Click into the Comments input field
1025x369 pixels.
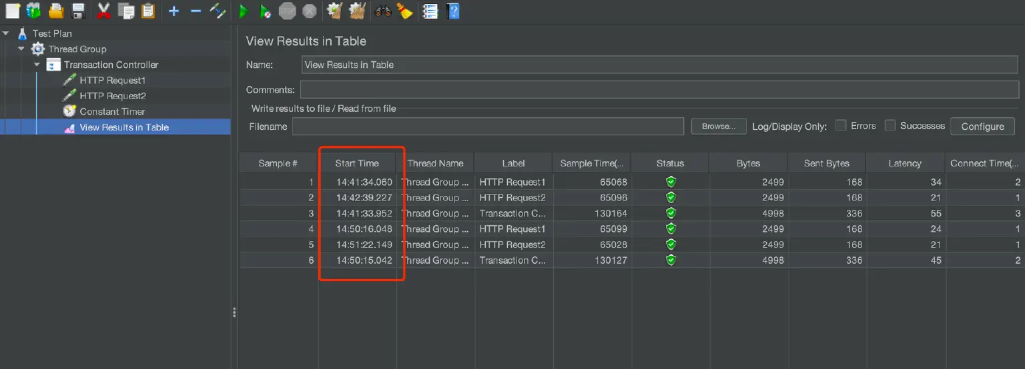point(659,89)
